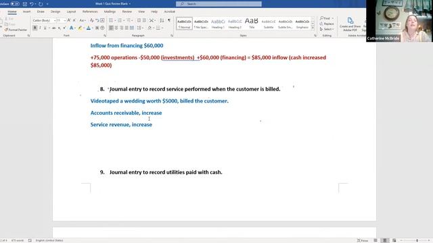The width and height of the screenshot is (433, 243).
Task: Open the Borders dropdown
Action: click(162, 28)
